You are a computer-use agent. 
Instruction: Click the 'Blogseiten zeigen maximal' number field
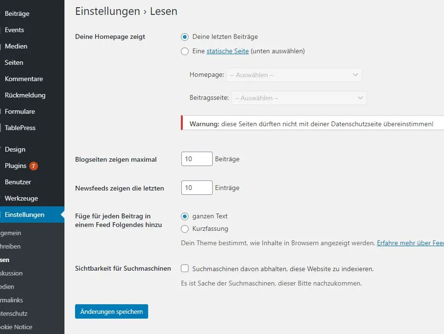click(197, 159)
